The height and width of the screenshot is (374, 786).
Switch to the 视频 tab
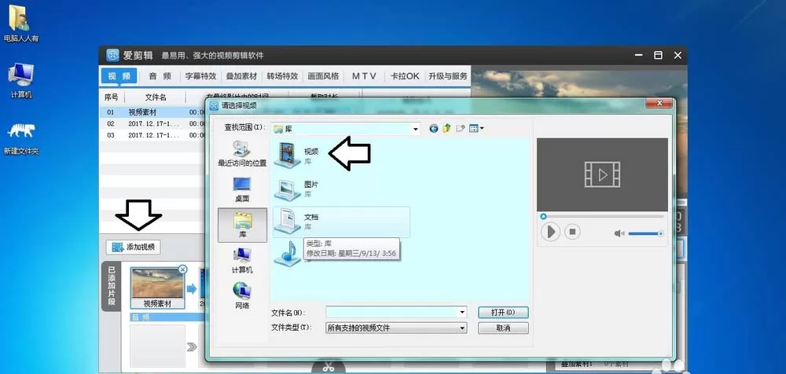pyautogui.click(x=119, y=76)
